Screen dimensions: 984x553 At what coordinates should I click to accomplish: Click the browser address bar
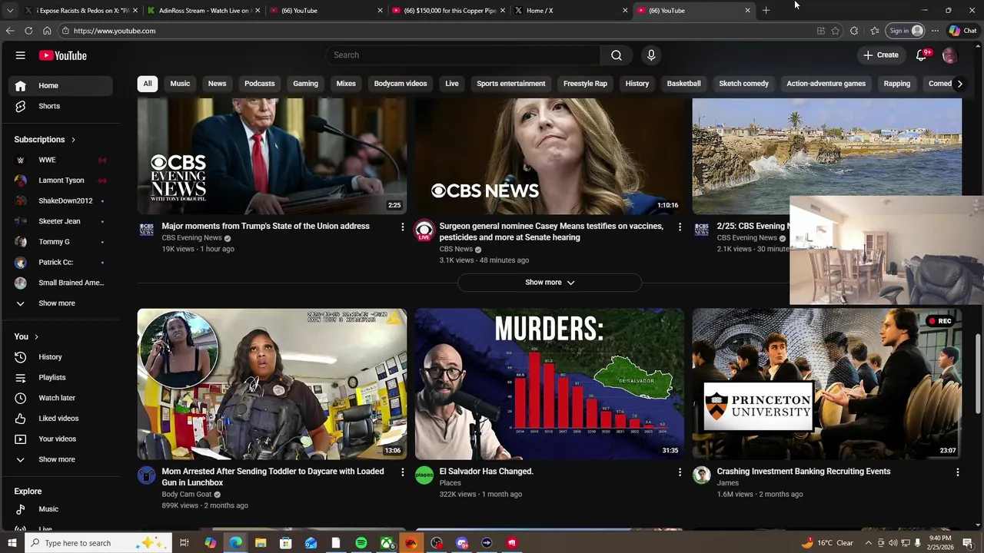pyautogui.click(x=438, y=31)
